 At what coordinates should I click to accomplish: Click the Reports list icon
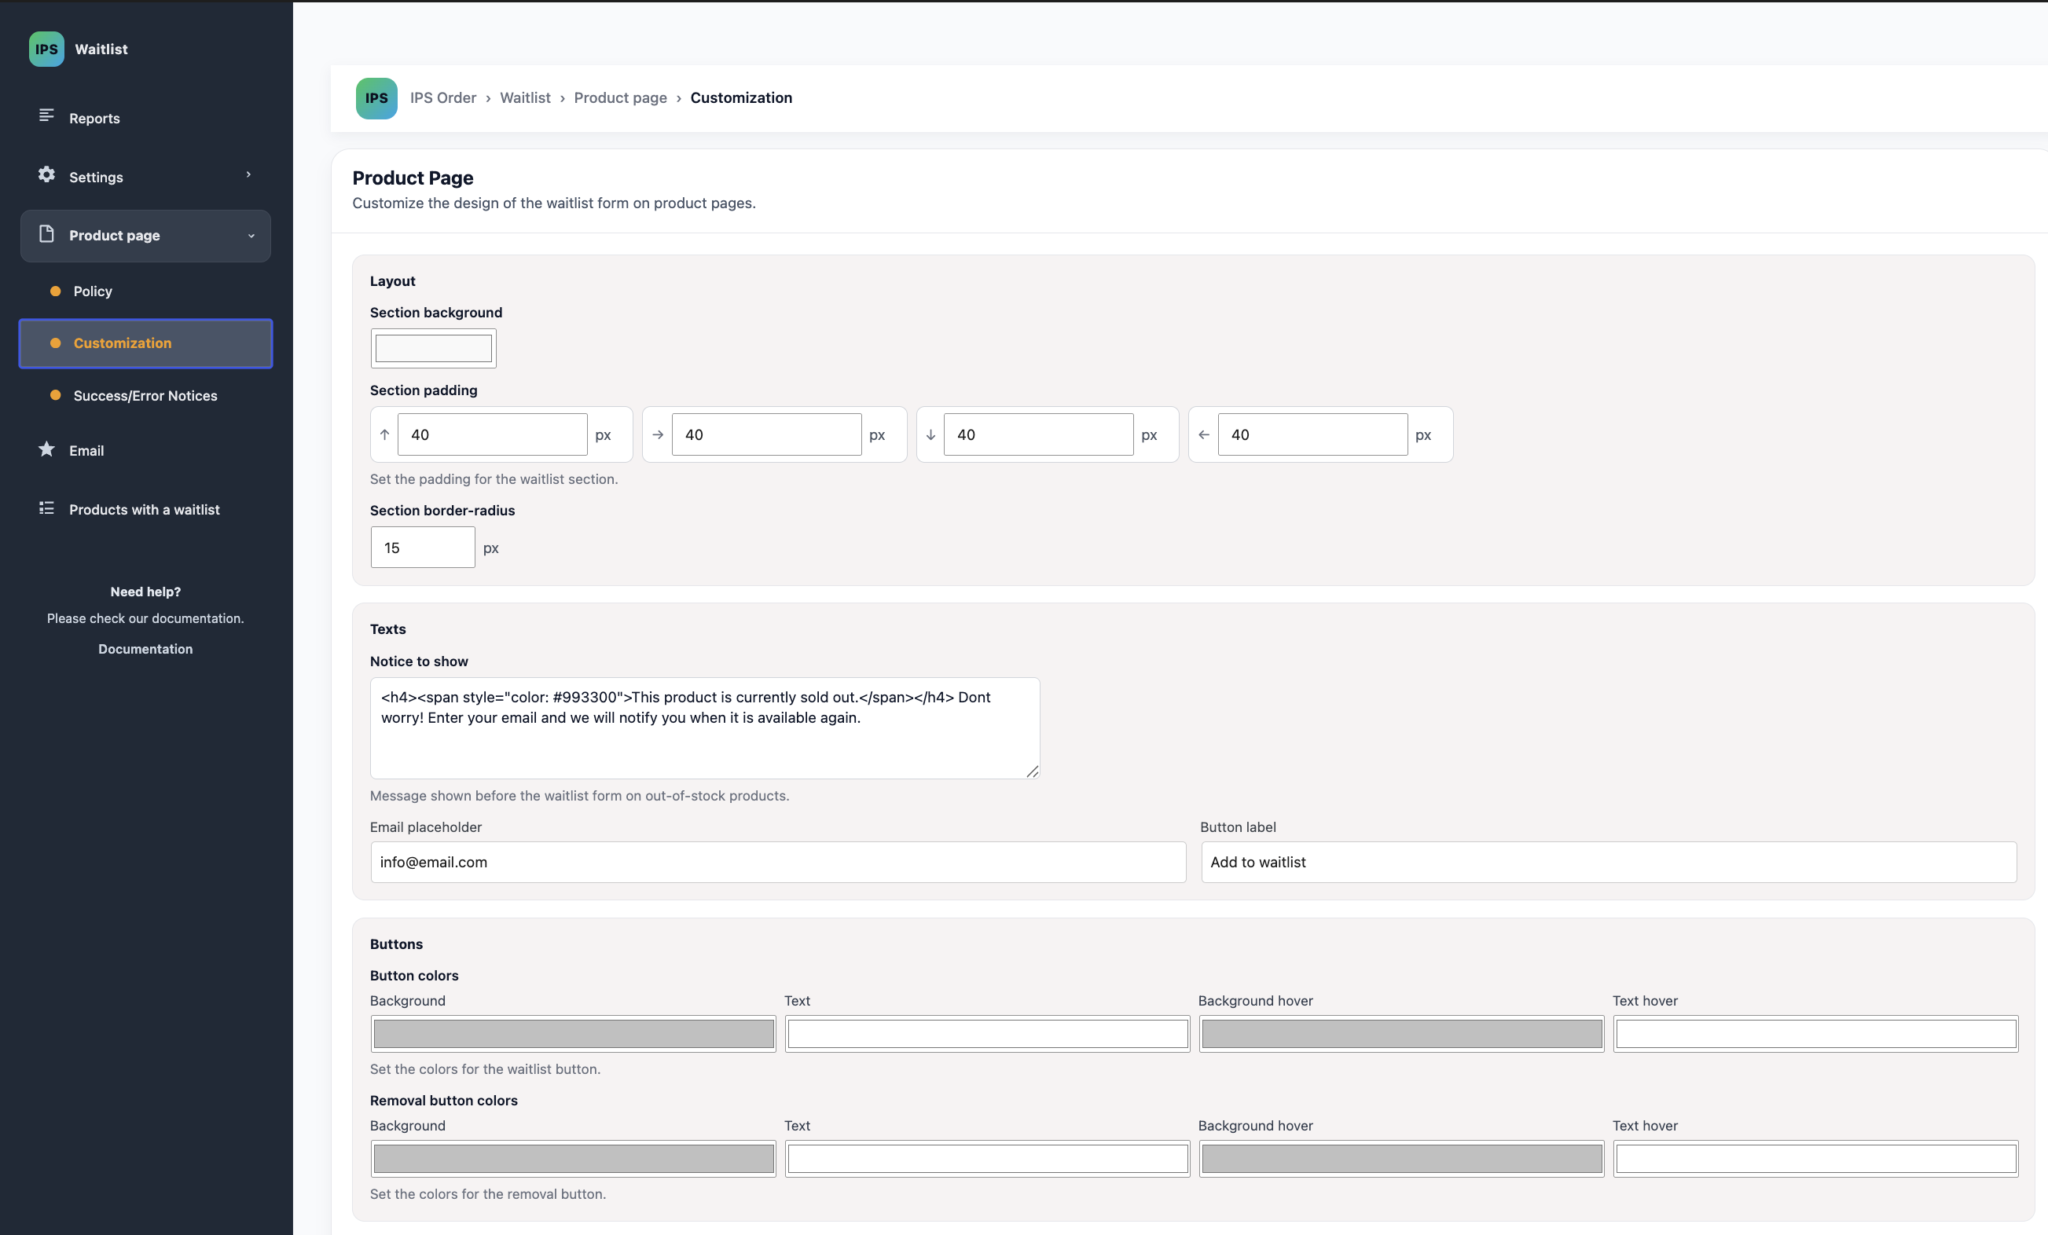46,115
